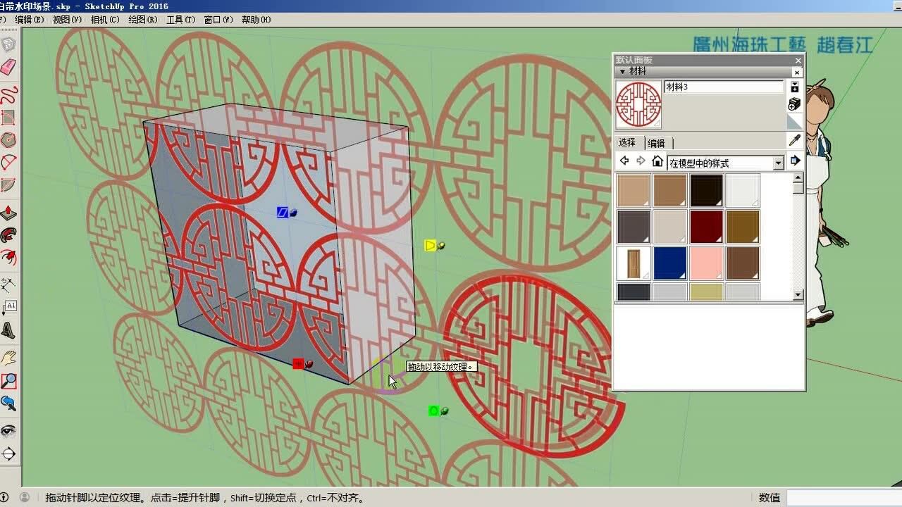902x507 pixels.
Task: Click the Home icon in the Materials panel
Action: 657,161
